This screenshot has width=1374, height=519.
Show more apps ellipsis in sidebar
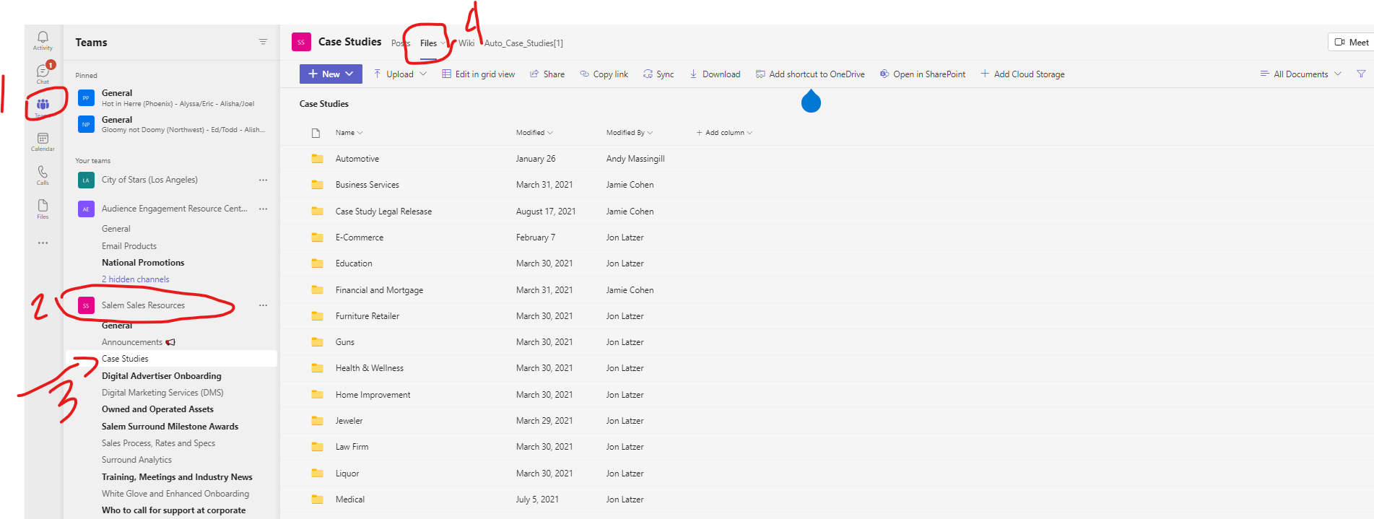[x=43, y=243]
